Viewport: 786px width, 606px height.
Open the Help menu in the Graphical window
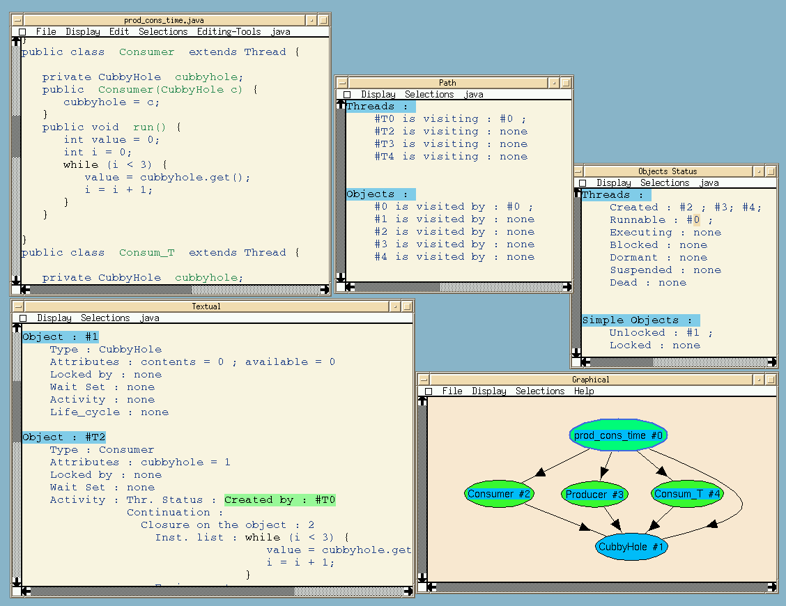[x=584, y=391]
